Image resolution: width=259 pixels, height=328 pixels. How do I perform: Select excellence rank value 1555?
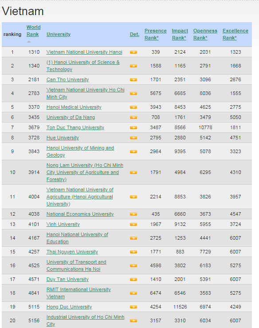click(235, 93)
